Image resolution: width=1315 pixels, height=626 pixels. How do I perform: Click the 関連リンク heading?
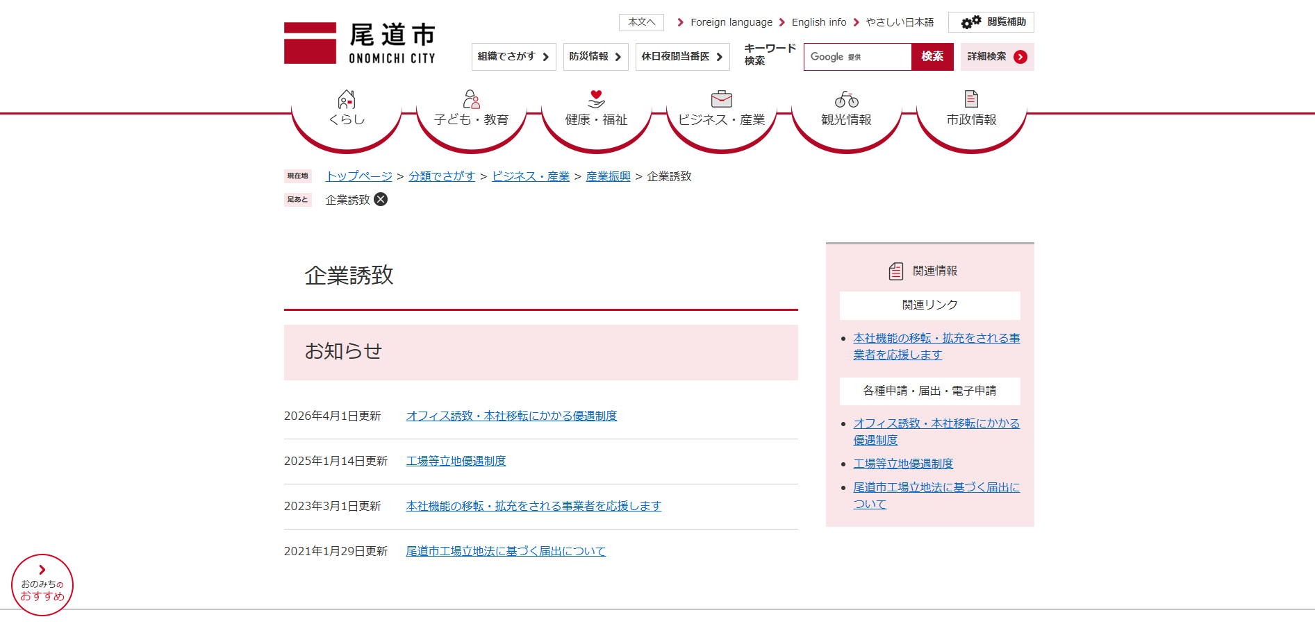click(929, 305)
